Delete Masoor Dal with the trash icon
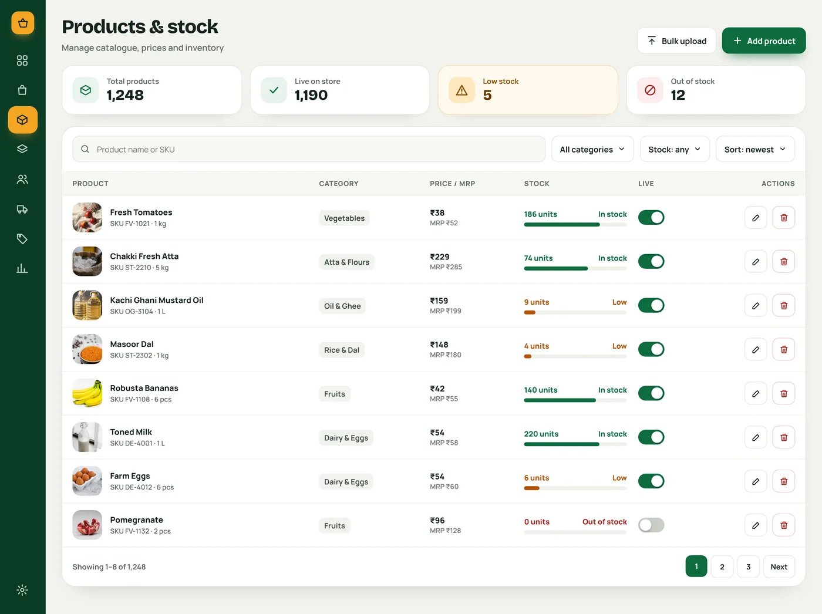The image size is (822, 614). pyautogui.click(x=784, y=349)
